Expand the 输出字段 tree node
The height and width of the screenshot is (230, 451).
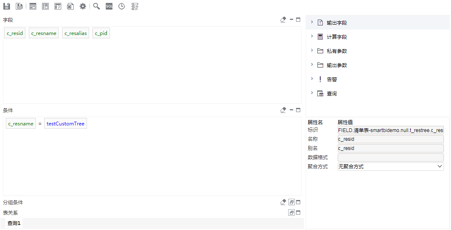coord(312,22)
